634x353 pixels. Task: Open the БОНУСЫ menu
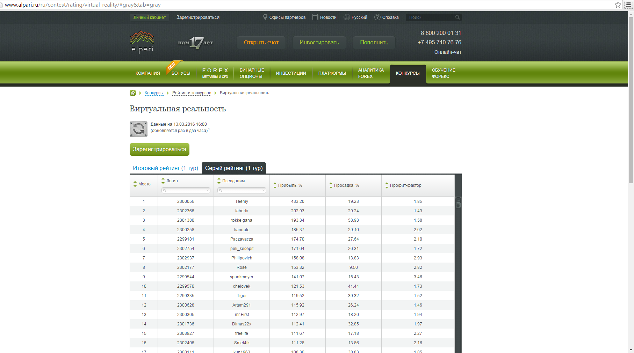(181, 73)
